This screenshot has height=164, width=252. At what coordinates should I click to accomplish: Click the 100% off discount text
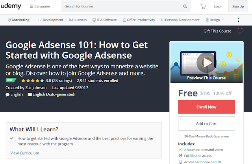coord(222,93)
